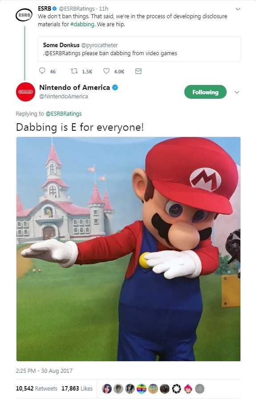Open the ESRB profile avatar
Screen dimensions: 256x399
point(24,15)
